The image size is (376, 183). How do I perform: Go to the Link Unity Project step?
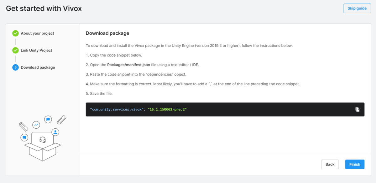36,50
